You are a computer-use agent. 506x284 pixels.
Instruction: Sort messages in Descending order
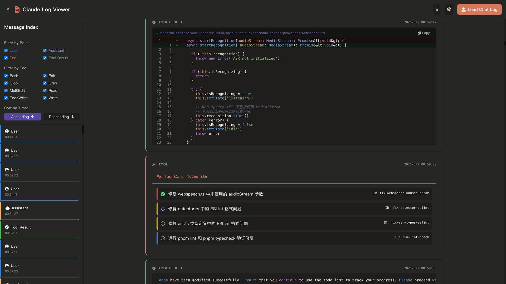point(61,117)
